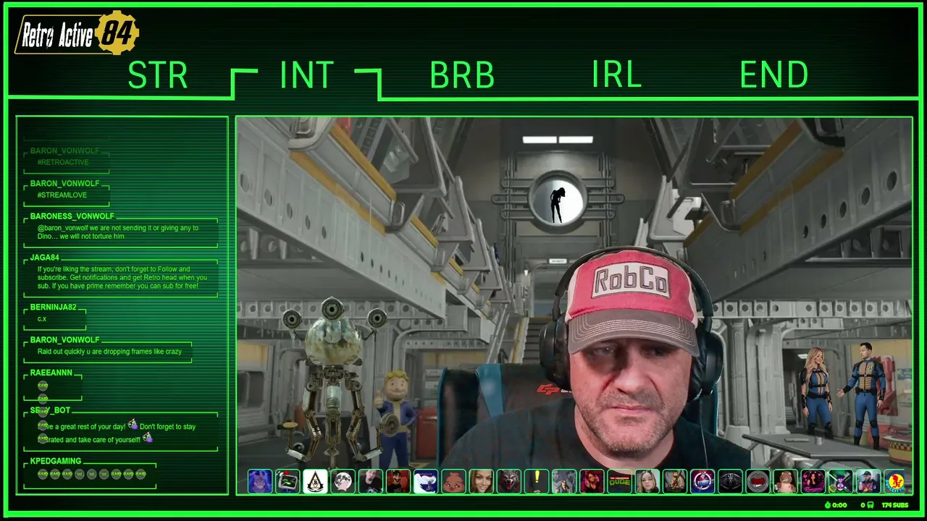Click the 0:00 timer value
The height and width of the screenshot is (521, 927).
coord(839,505)
